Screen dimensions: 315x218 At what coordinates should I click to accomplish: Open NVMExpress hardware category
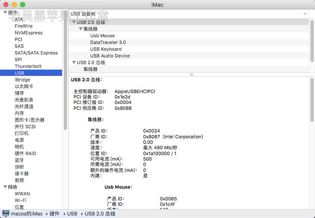pyautogui.click(x=29, y=33)
